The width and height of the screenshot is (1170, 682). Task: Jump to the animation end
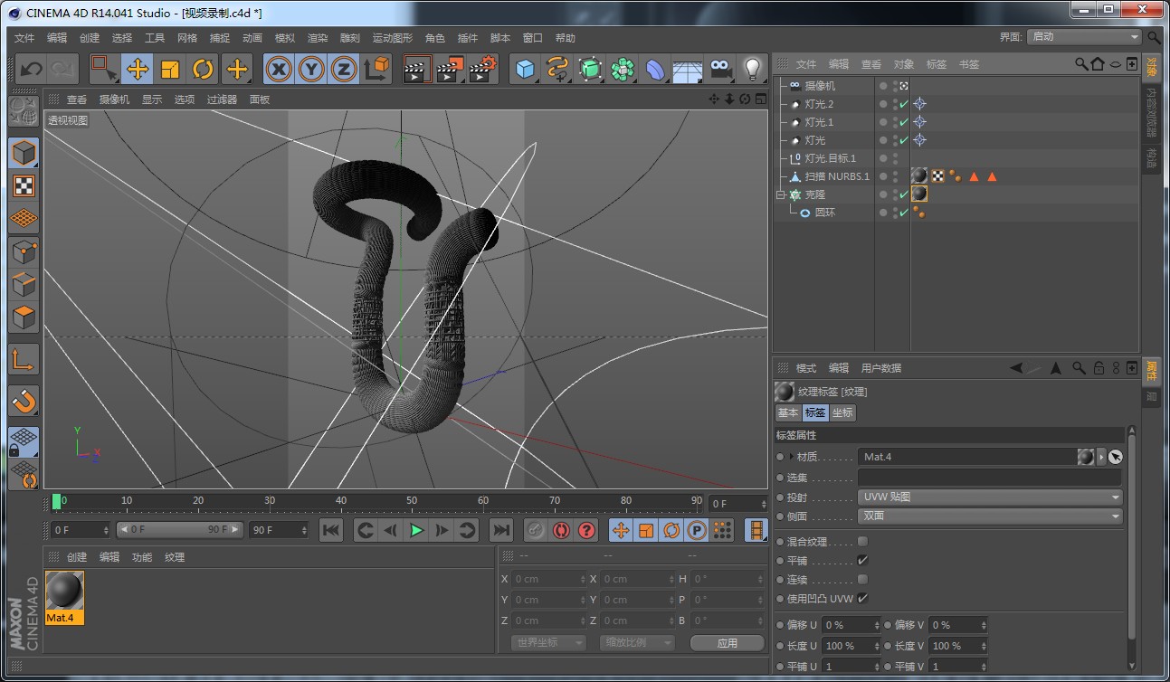(500, 530)
